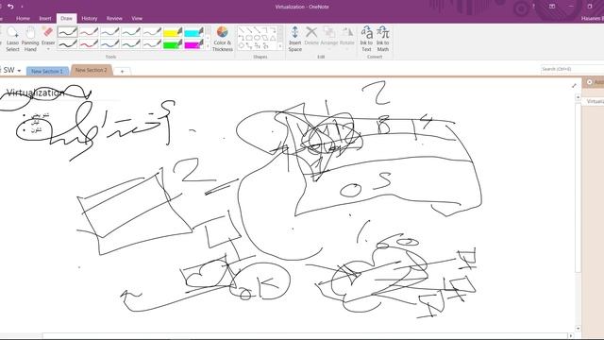Open the Review ribbon tab

pos(114,18)
